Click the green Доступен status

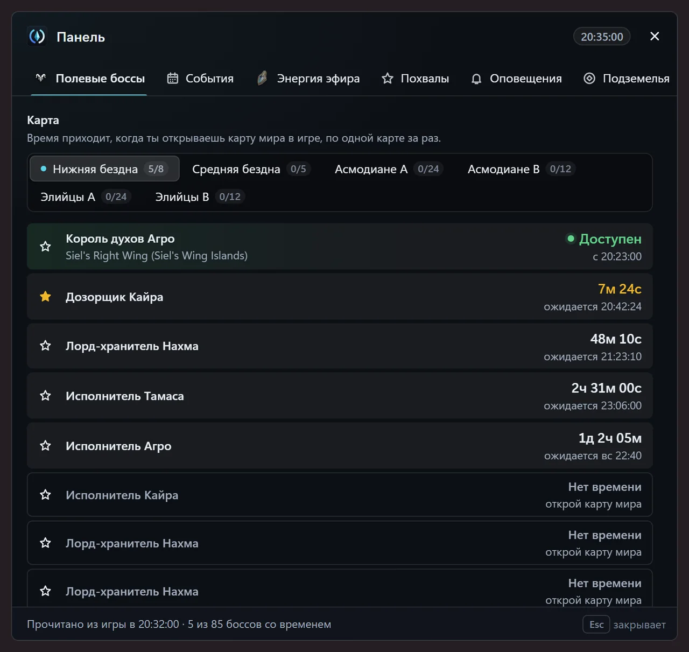pos(604,239)
